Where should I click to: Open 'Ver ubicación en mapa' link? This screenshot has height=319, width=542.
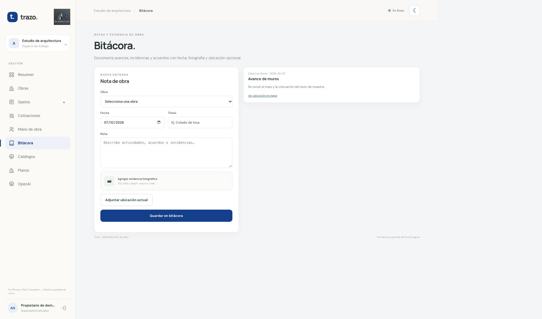point(262,96)
